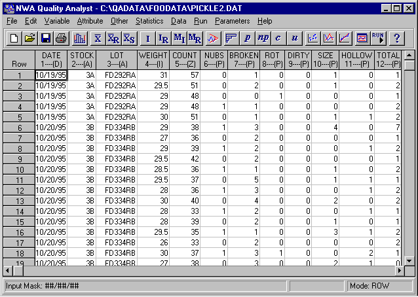
Task: Click the c chart toolbar button
Action: (278, 38)
